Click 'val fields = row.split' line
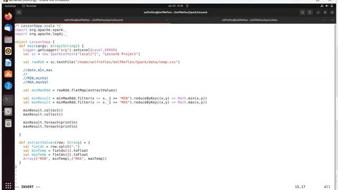Image resolution: width=338 pixels, height=190 pixels. 51,147
